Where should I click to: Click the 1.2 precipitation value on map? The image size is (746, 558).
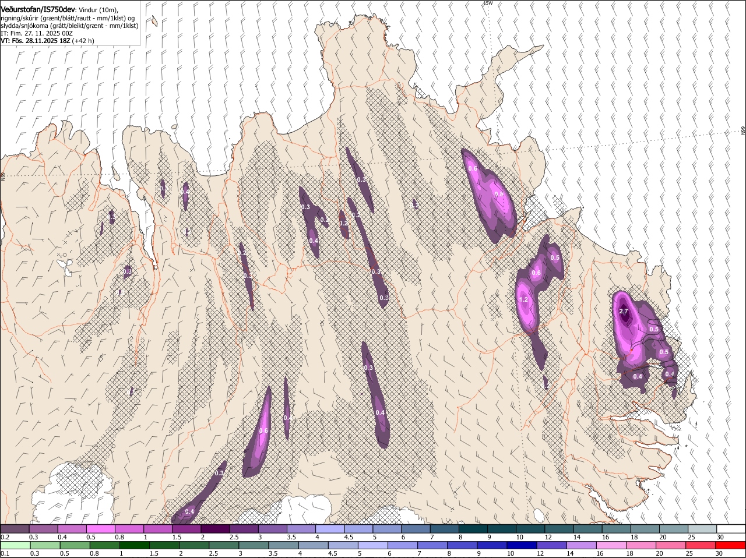523,299
